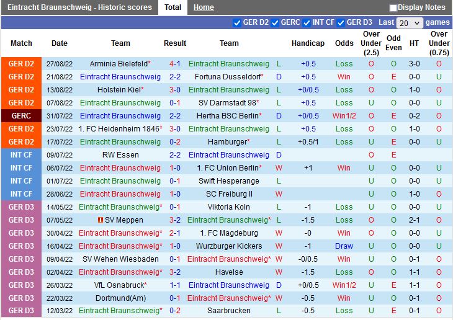Click the 3-2 result against SV Meppen
This screenshot has height=320, width=453.
tap(175, 220)
